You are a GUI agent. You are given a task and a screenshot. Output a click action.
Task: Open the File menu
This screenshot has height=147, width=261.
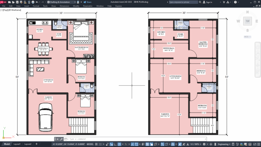coord(4,6)
